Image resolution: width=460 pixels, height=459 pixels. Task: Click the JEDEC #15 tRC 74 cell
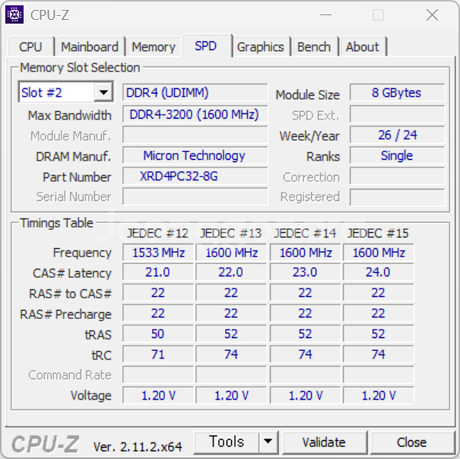379,355
